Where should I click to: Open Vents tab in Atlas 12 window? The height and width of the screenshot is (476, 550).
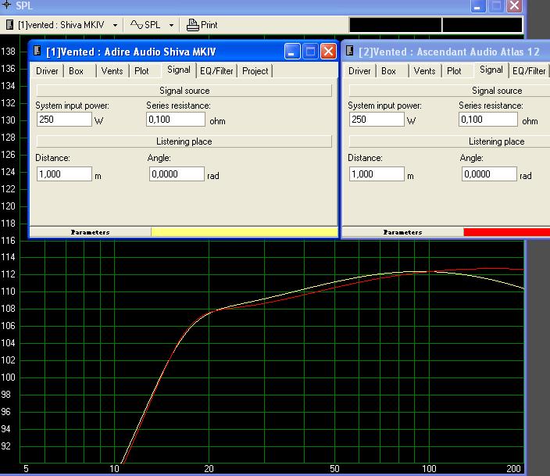(x=424, y=71)
